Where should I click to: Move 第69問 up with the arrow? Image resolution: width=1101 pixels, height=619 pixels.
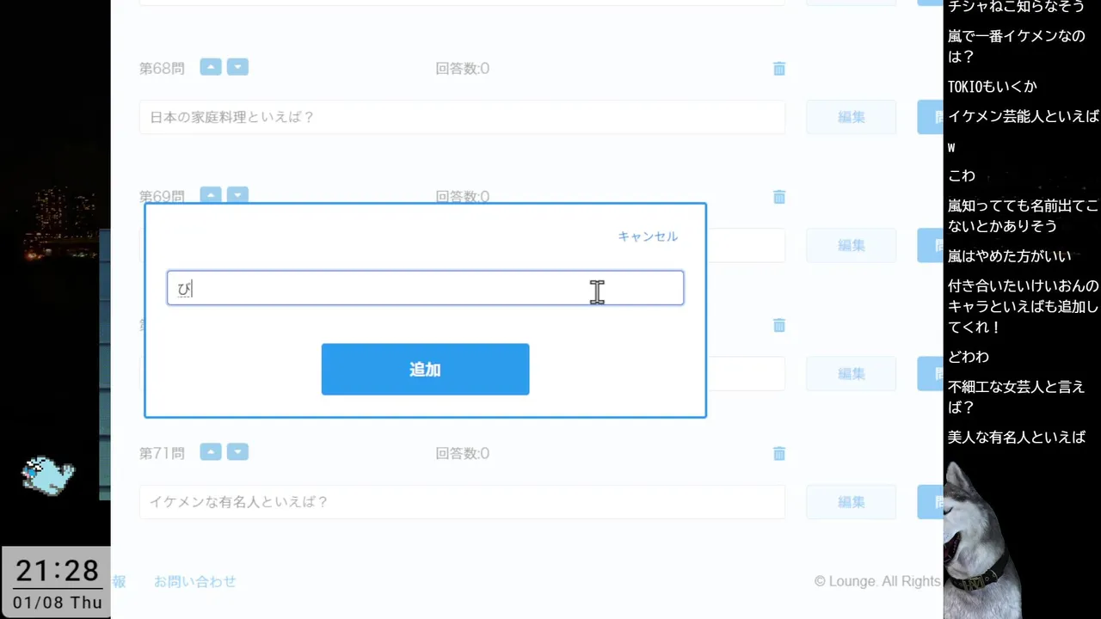(211, 195)
